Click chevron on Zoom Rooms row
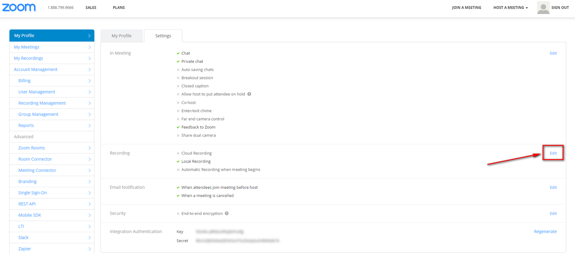The height and width of the screenshot is (254, 575). click(89, 148)
